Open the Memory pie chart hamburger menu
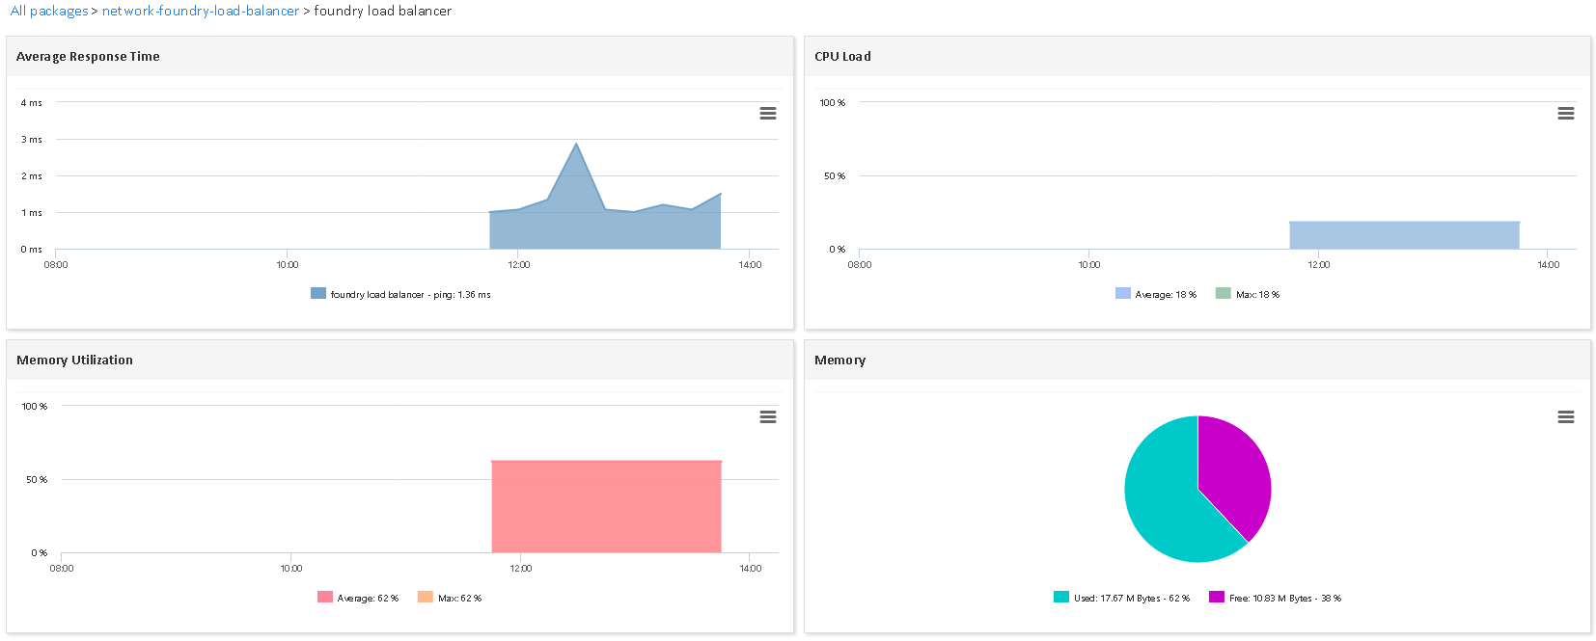1596x641 pixels. (1565, 417)
